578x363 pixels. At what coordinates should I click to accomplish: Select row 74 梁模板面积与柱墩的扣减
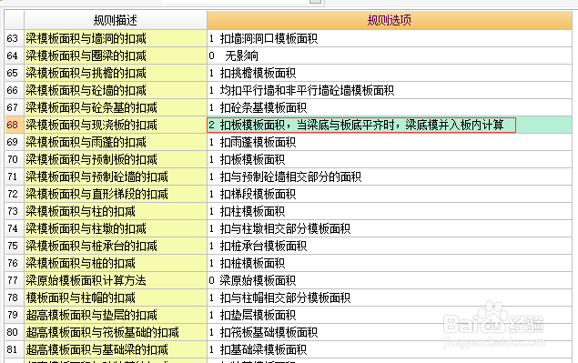coord(116,229)
